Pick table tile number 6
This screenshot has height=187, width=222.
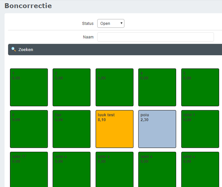(29, 129)
